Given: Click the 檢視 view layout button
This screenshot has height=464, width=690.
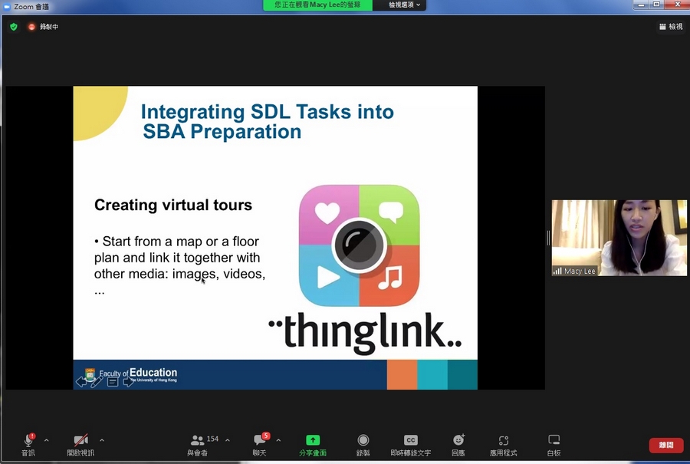Looking at the screenshot, I should click(x=671, y=27).
